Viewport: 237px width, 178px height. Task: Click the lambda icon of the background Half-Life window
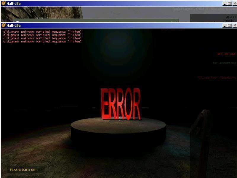click(x=4, y=4)
